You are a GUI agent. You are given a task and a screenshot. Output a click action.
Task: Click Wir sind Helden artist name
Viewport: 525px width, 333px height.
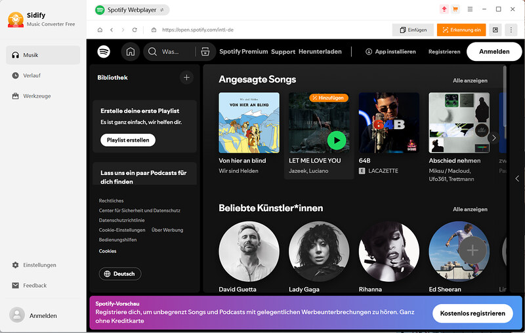(x=238, y=171)
